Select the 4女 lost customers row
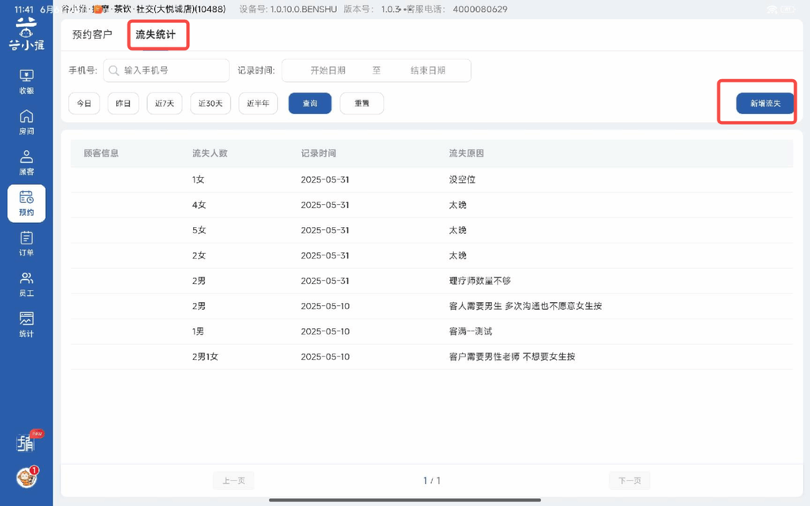Image resolution: width=810 pixels, height=506 pixels. tap(431, 205)
